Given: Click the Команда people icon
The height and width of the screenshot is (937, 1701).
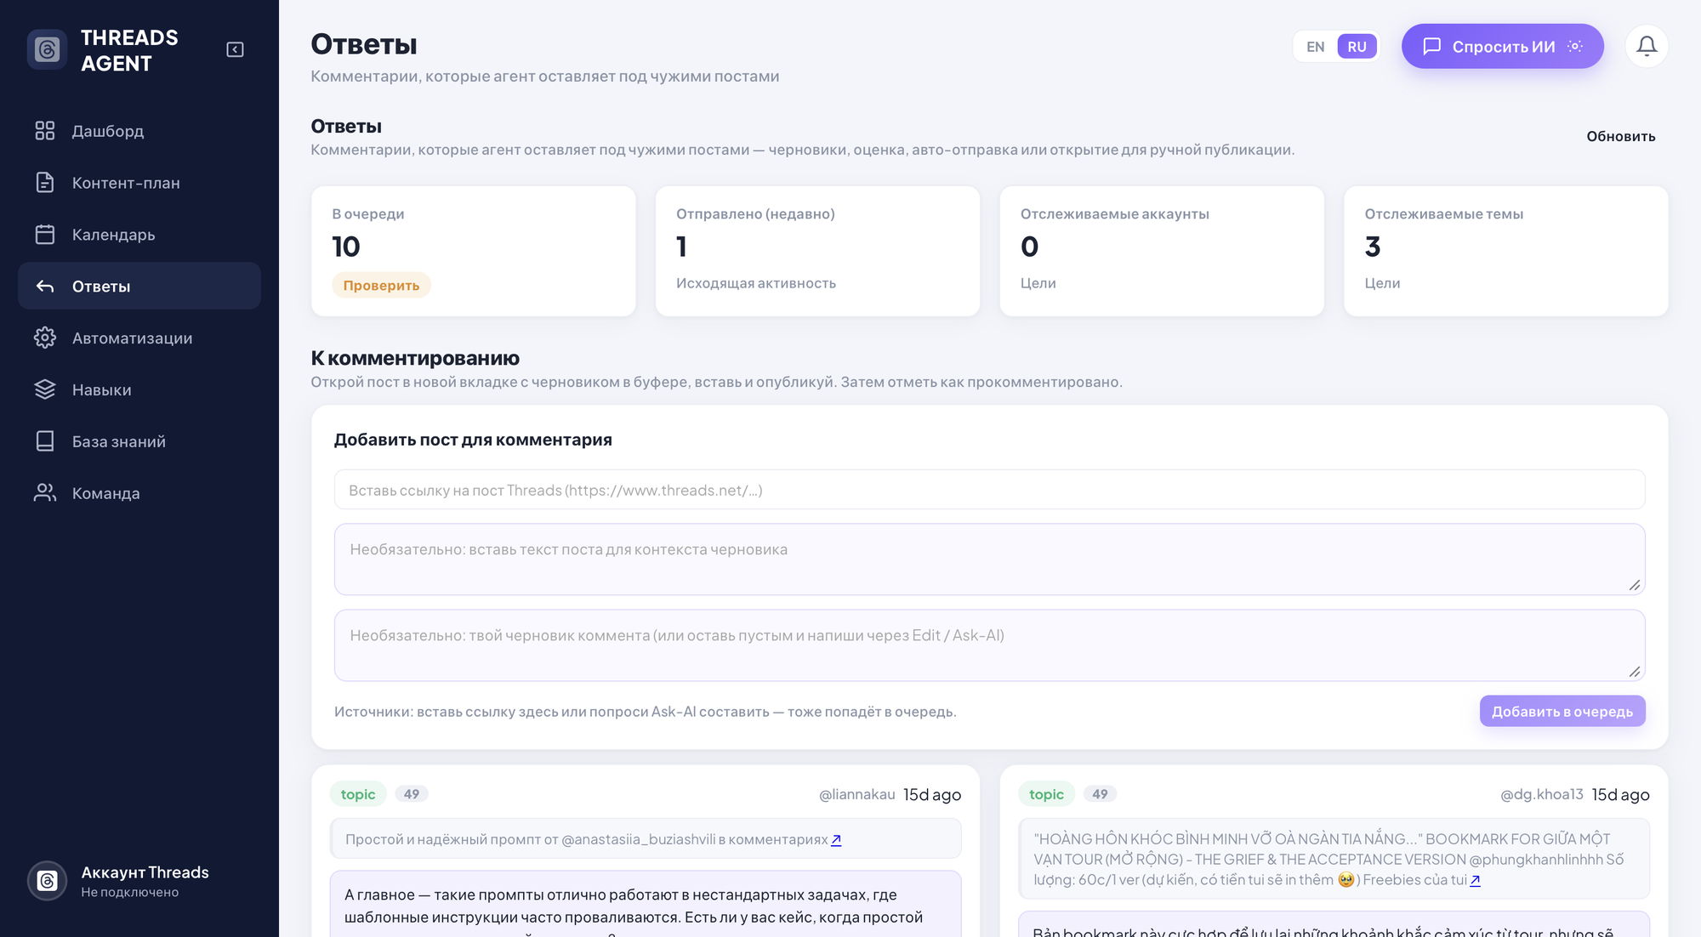Looking at the screenshot, I should (x=45, y=493).
